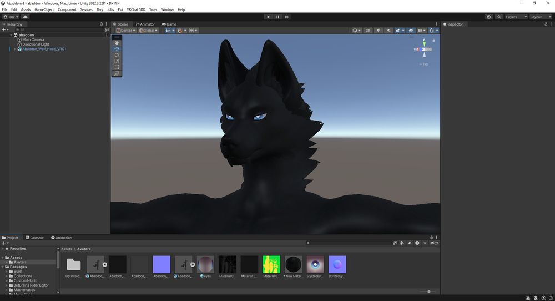The image size is (555, 301).
Task: Open the File menu
Action: 4,9
